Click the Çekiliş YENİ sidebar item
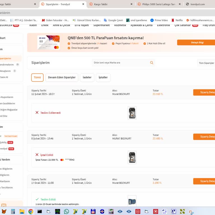The width and height of the screenshot is (215, 215). [7, 142]
